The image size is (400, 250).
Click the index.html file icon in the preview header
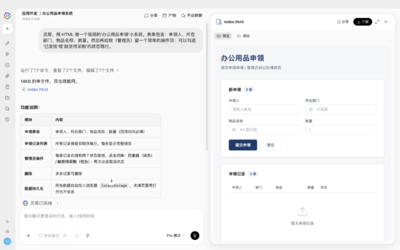coord(219,22)
